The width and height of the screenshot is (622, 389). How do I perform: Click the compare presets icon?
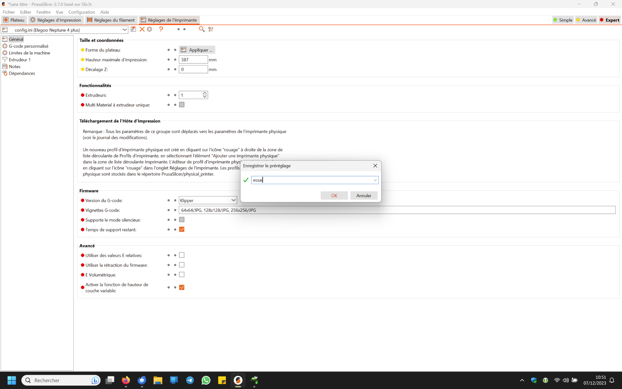pyautogui.click(x=211, y=29)
